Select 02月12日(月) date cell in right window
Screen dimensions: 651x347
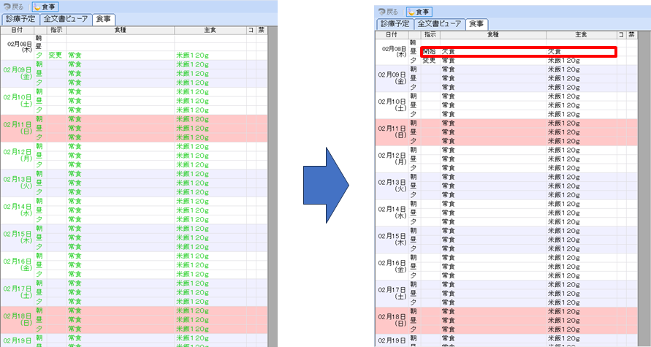click(x=392, y=159)
